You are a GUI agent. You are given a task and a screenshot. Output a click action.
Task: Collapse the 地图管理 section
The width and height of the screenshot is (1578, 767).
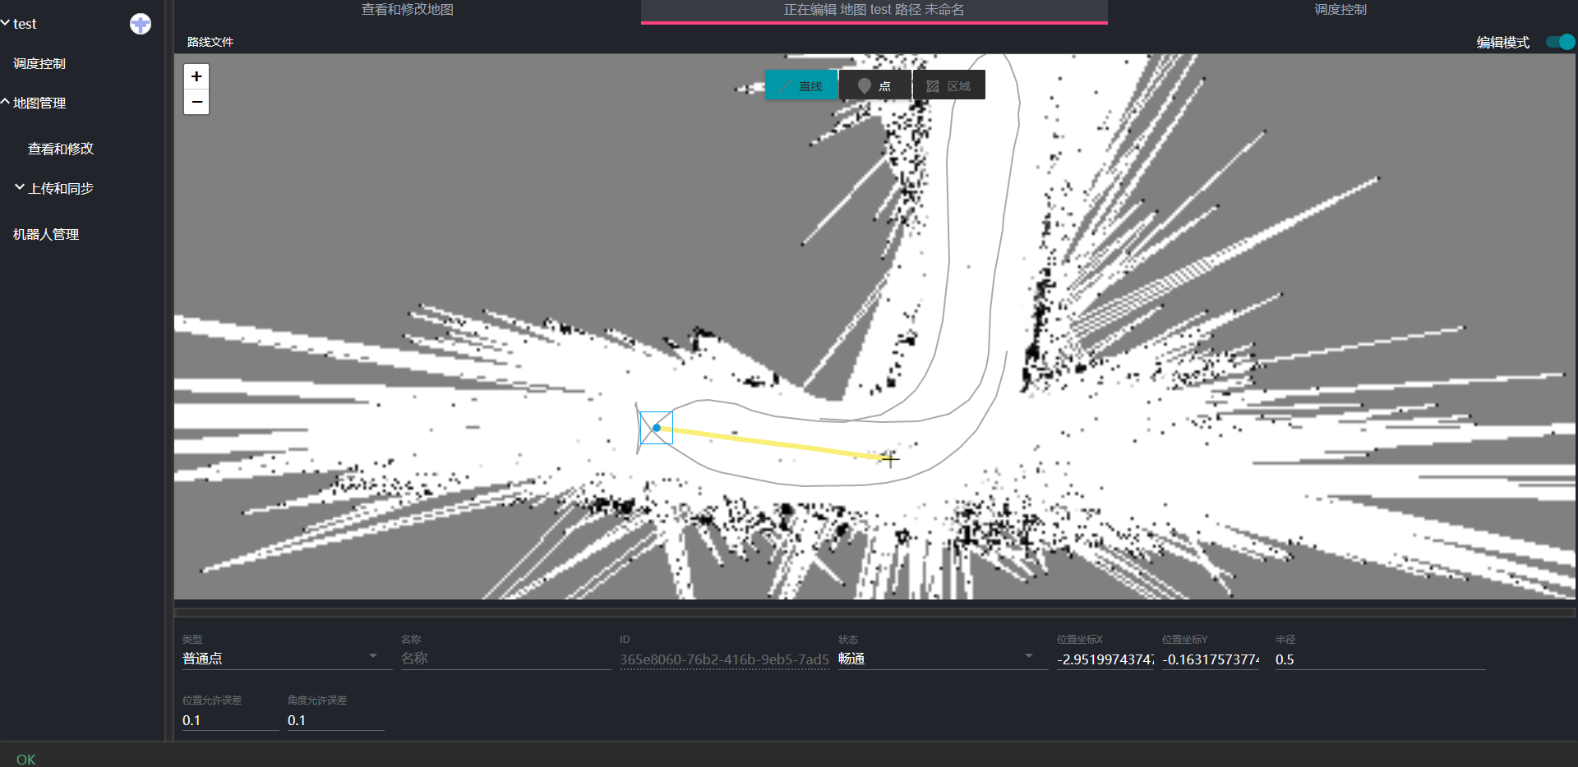point(39,103)
